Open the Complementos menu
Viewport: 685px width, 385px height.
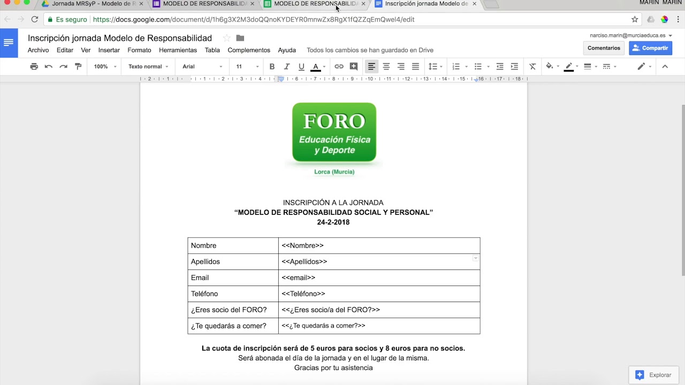coord(249,50)
